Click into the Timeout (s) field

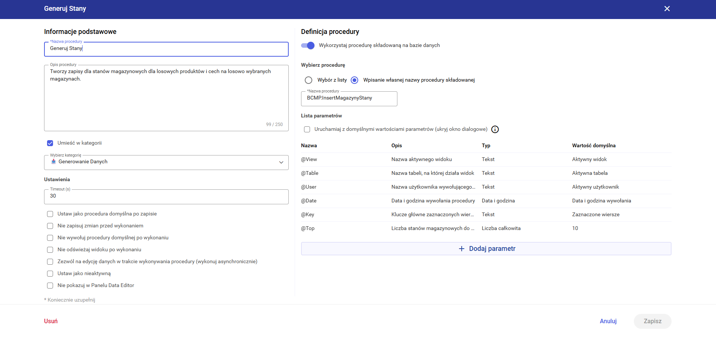pos(166,196)
